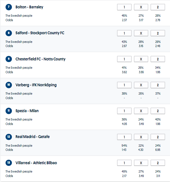Select away win (2) for Varberg - IFK Norrköping
The height and width of the screenshot is (182, 170).
158,85
